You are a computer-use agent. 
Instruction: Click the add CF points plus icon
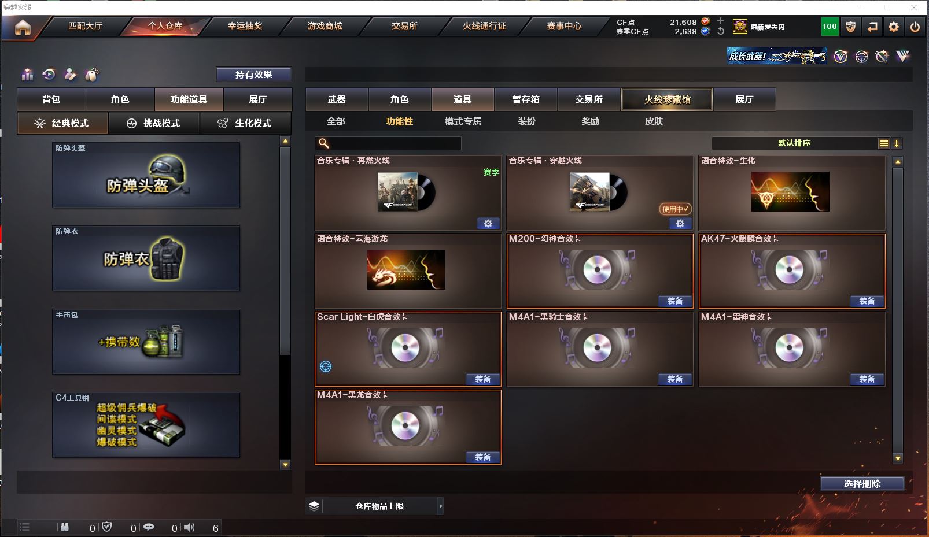[721, 21]
